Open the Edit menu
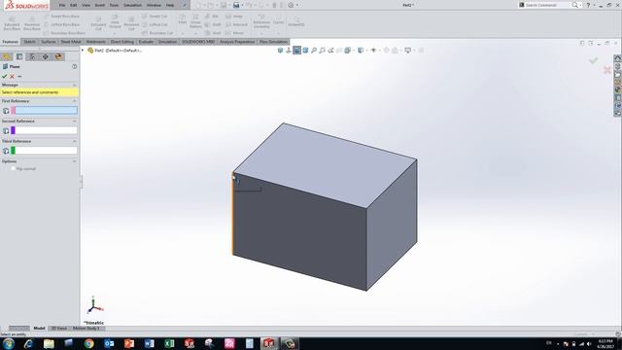Screen dimensions: 622x350 [x=74, y=5]
